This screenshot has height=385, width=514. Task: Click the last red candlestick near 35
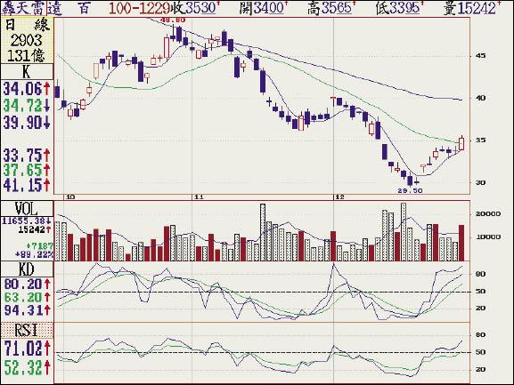click(461, 144)
